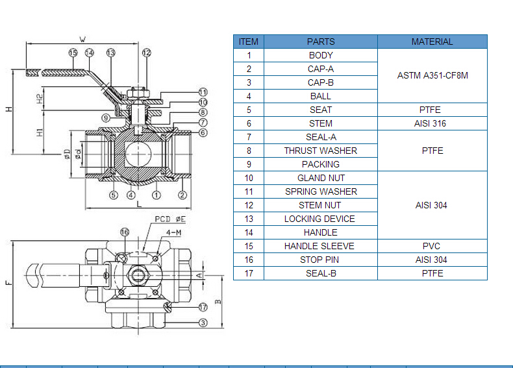The width and height of the screenshot is (513, 368).
Task: Click the MATERIAL column header
Action: [432, 42]
